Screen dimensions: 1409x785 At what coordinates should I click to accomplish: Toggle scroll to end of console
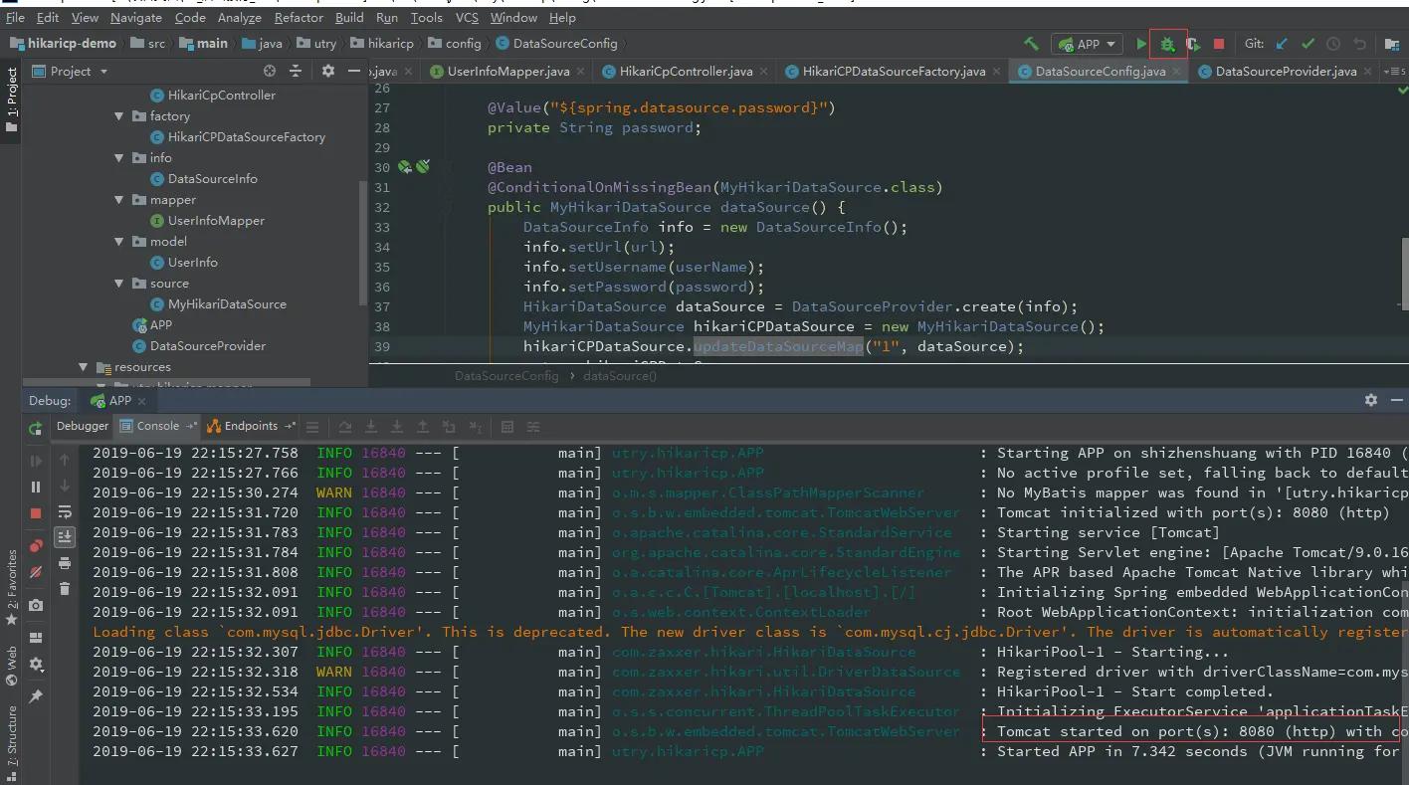[65, 537]
